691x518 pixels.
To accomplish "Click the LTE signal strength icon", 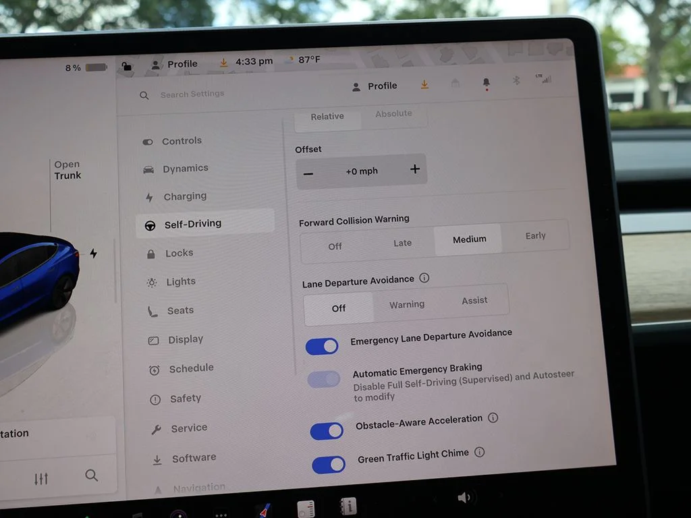I will (543, 79).
